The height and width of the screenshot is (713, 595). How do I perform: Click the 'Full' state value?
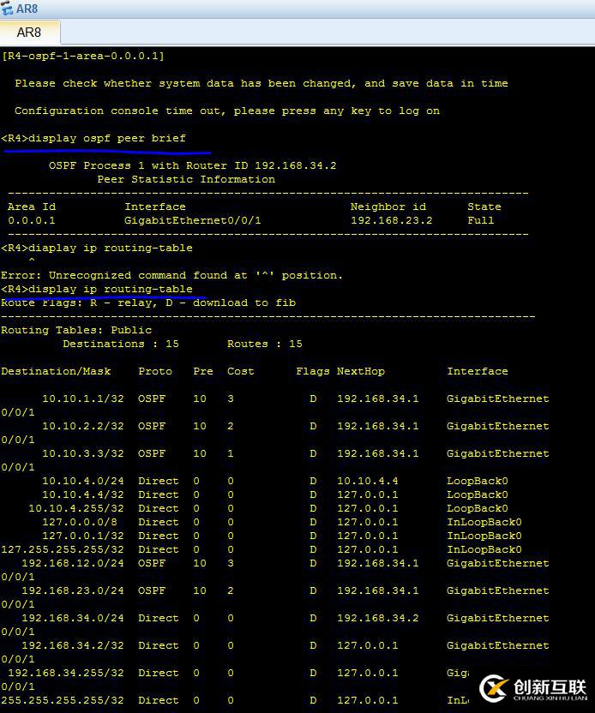click(x=480, y=220)
